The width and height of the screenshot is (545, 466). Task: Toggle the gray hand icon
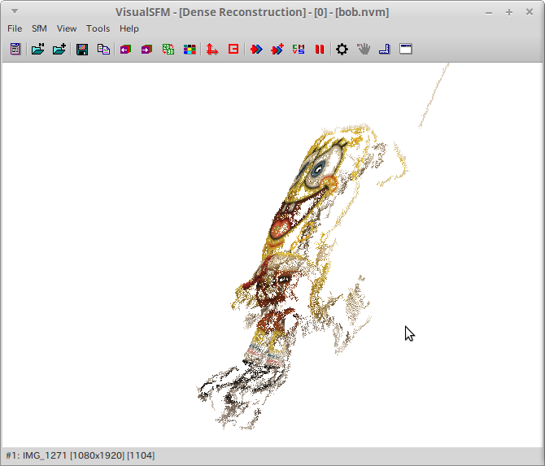tap(364, 50)
